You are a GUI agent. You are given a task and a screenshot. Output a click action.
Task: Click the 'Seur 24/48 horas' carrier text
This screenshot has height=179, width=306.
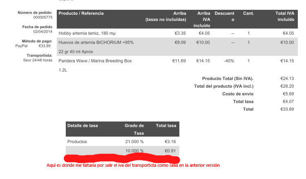pyautogui.click(x=38, y=60)
